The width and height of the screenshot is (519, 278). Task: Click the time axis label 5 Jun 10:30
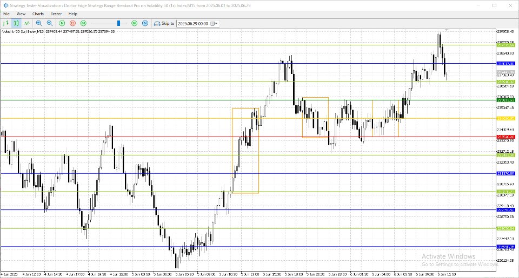(x=228, y=274)
